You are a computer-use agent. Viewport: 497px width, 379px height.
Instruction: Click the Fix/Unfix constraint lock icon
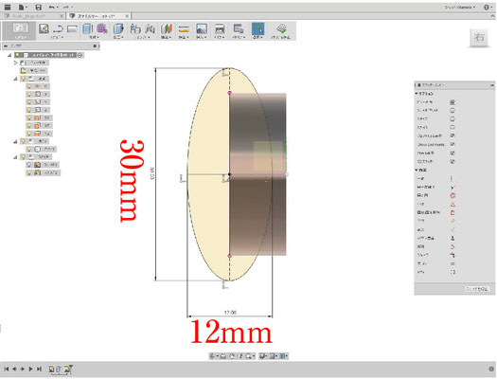point(453,212)
